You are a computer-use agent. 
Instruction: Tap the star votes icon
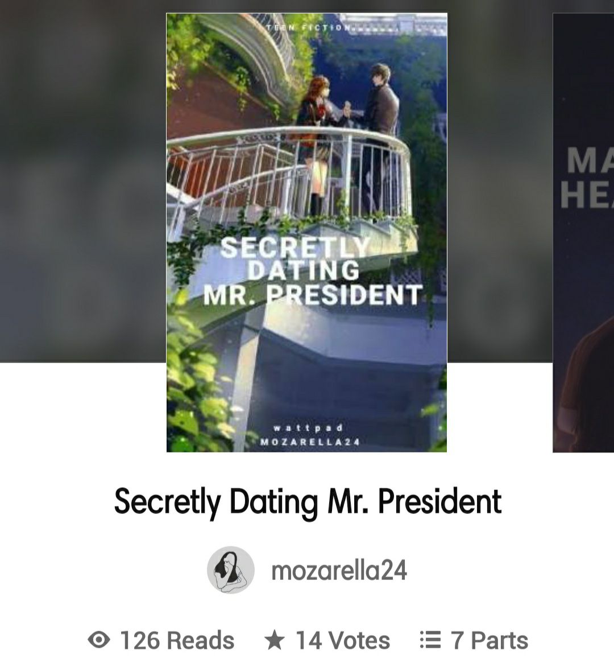274,640
